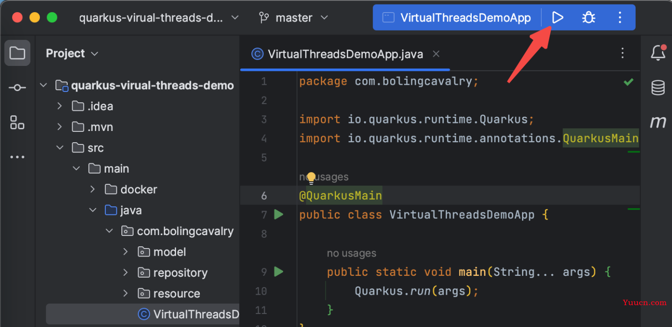
Task: Select VirtualThreadsD... class in project tree
Action: (x=142, y=314)
